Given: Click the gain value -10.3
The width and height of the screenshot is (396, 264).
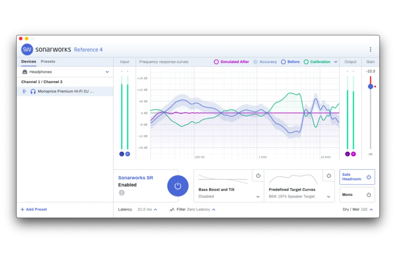Looking at the screenshot, I should pyautogui.click(x=370, y=71).
